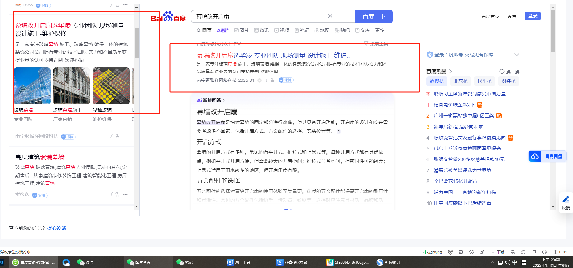
Task: Open 微信 from the taskbar
Action: click(x=85, y=262)
